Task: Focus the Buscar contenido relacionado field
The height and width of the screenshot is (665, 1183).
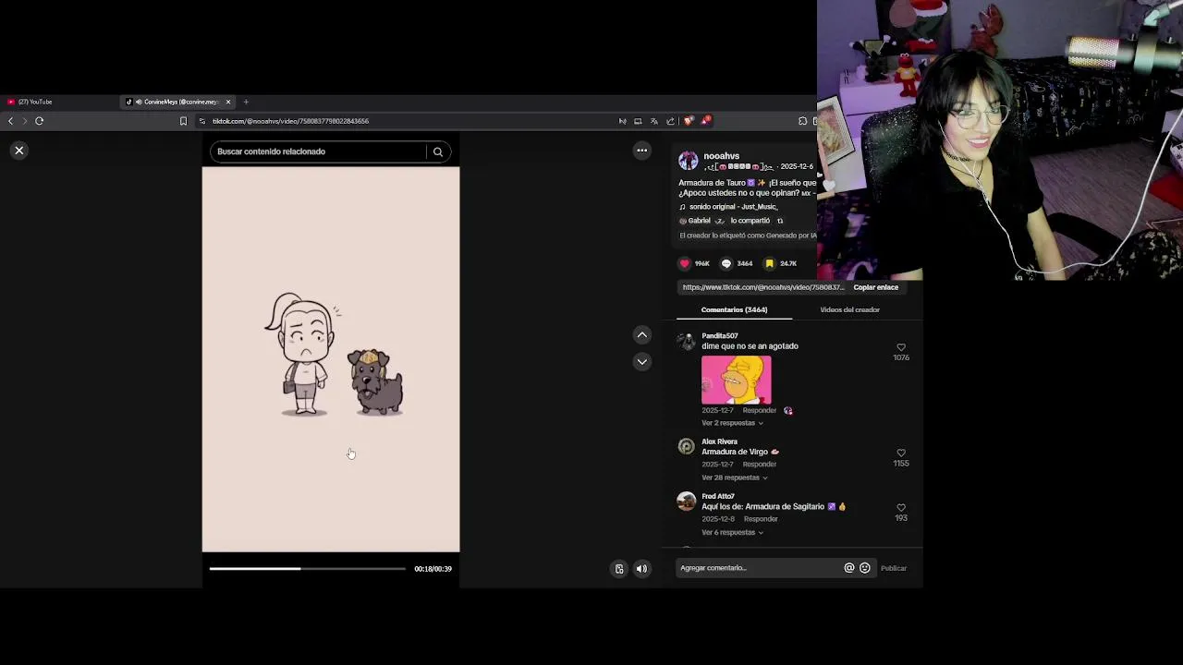Action: tap(318, 151)
